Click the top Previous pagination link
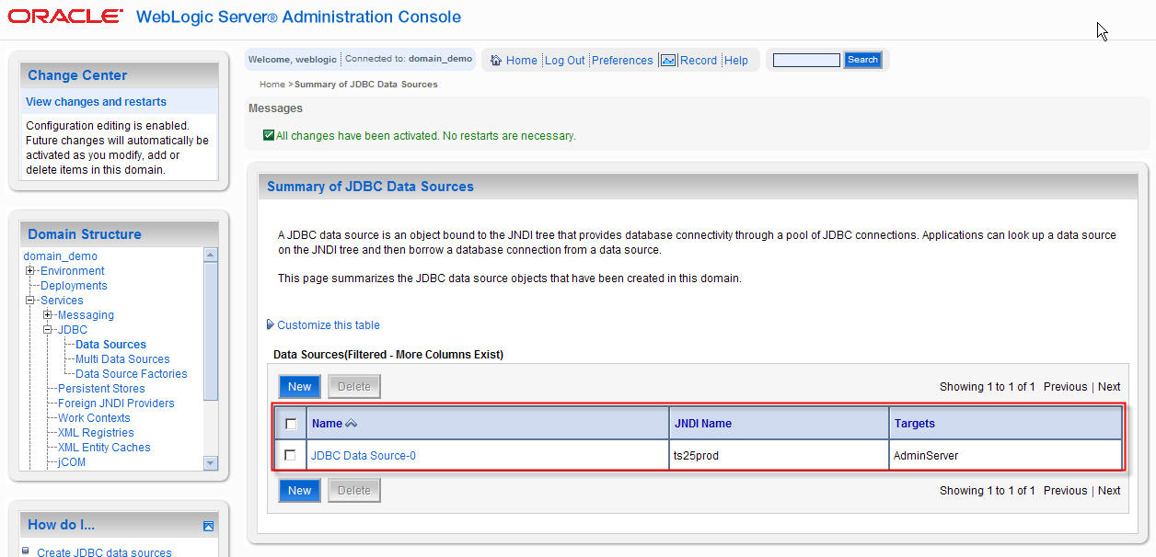This screenshot has height=557, width=1156. (1066, 387)
